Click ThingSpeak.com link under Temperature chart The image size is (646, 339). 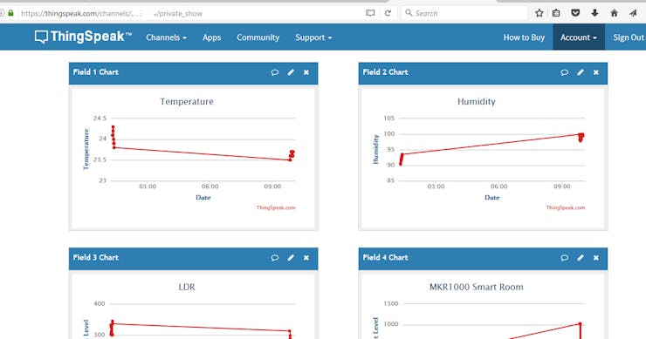[276, 207]
